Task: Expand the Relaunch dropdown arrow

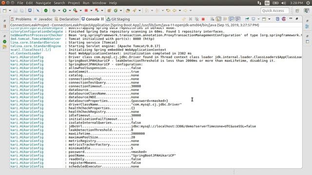Action: (x=102, y=11)
